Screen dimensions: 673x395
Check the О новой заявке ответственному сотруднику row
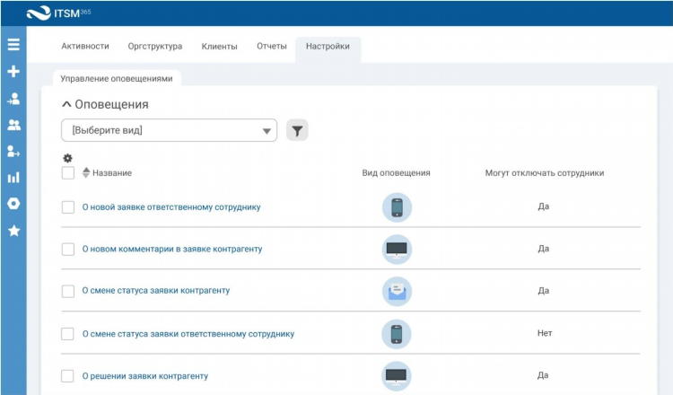[x=68, y=207]
